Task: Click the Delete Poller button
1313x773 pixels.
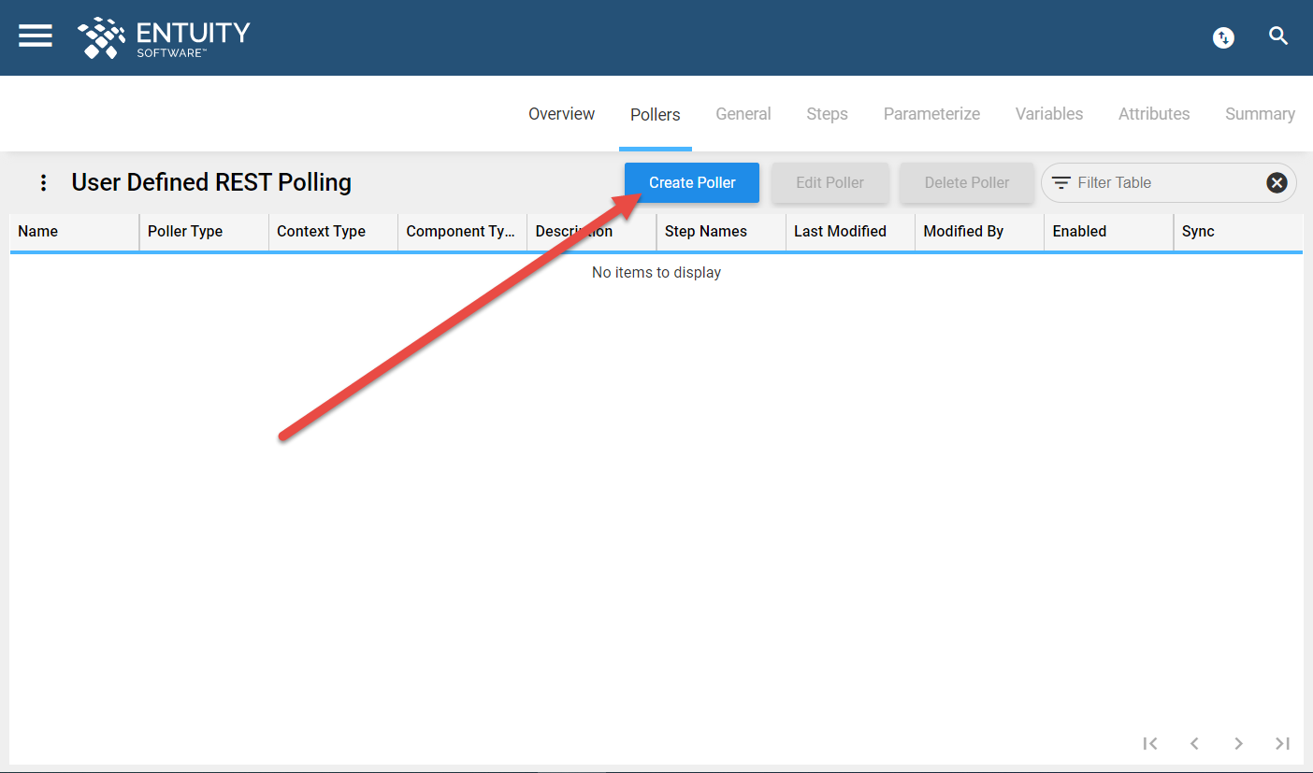Action: [966, 182]
